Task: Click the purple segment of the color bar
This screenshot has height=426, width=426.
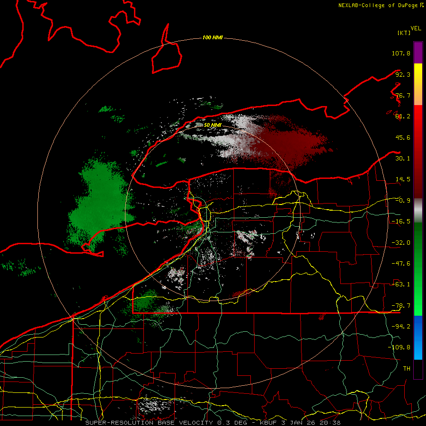Action: coord(418,53)
